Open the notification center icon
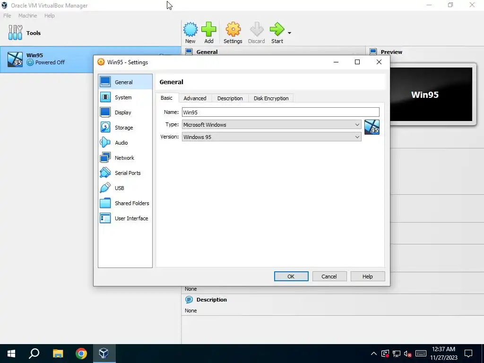The image size is (484, 363). 468,354
